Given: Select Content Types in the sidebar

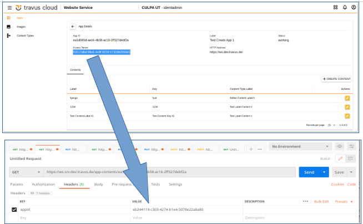Looking at the screenshot, I should click(25, 35).
